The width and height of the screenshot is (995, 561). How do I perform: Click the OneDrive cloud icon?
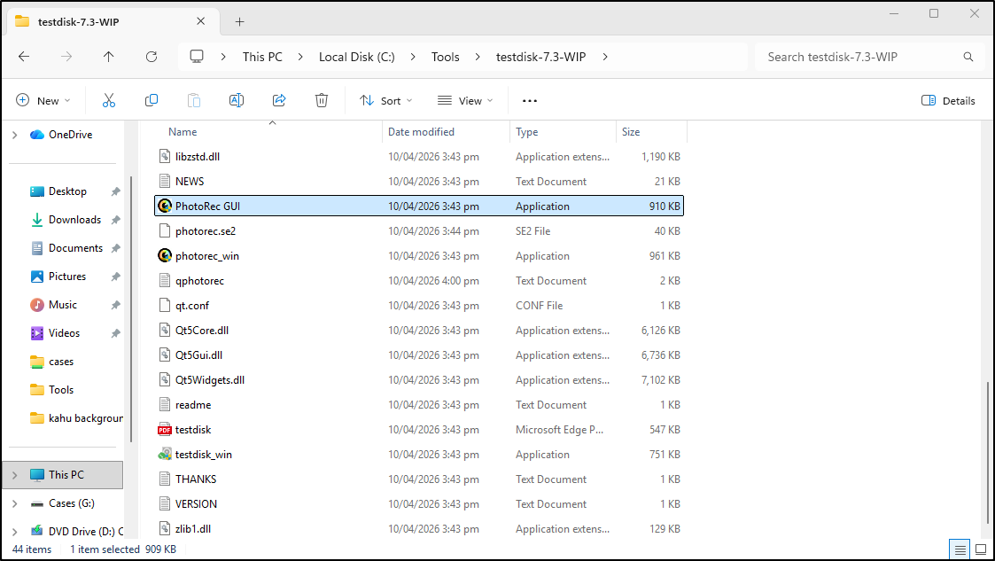click(37, 135)
